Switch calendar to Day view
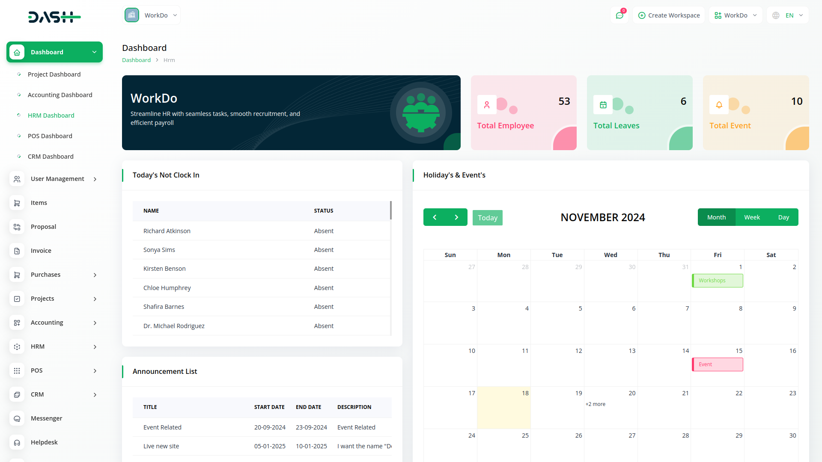 pyautogui.click(x=783, y=217)
